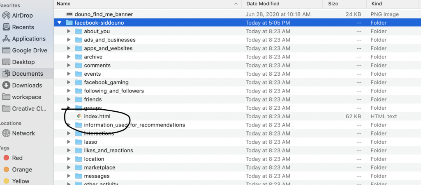Expand the comments folder
421x185 pixels.
pos(69,65)
